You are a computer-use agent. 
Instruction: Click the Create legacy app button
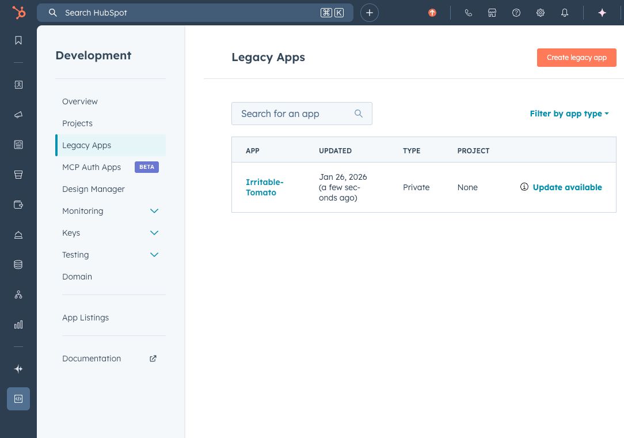[x=576, y=58]
